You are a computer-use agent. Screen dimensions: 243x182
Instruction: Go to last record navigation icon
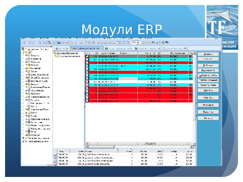(x=114, y=42)
